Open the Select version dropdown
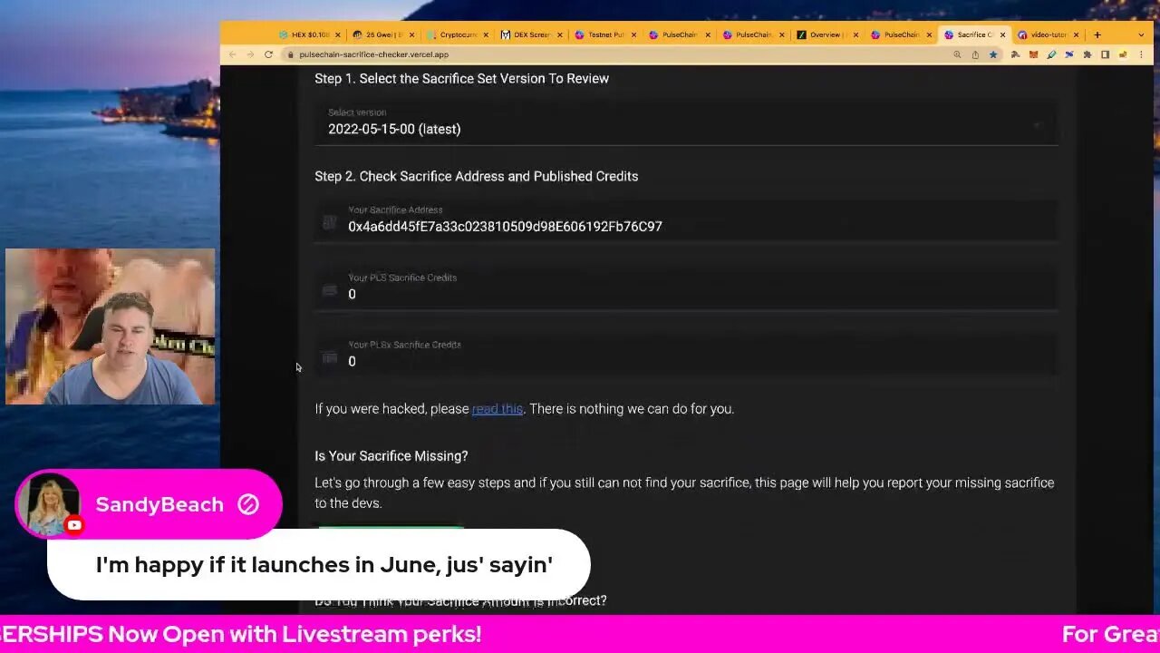The width and height of the screenshot is (1160, 653). [x=686, y=122]
